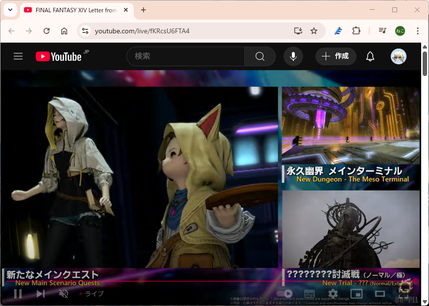Install the YouTube app from address bar
Viewport: 429px width, 306px height.
click(x=298, y=31)
